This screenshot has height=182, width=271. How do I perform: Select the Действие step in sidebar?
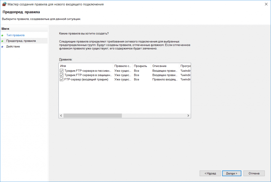[x=13, y=47]
